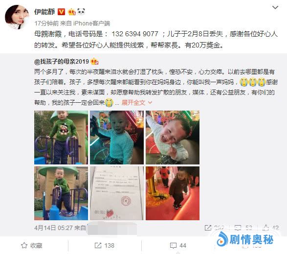The image size is (287, 254).
Task: Open the 伊能静 username link
Action: (44, 12)
